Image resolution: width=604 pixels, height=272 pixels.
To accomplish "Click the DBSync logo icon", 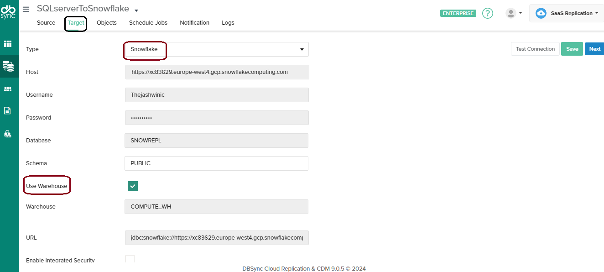I will pos(8,12).
